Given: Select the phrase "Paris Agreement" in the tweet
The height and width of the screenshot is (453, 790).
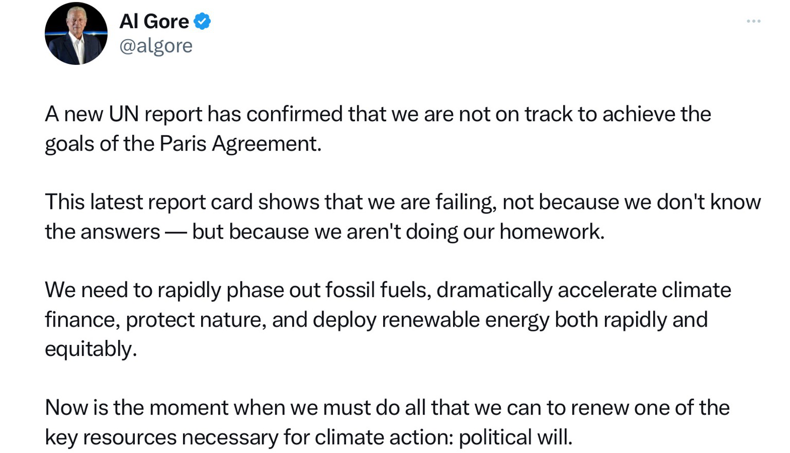Looking at the screenshot, I should pyautogui.click(x=240, y=143).
